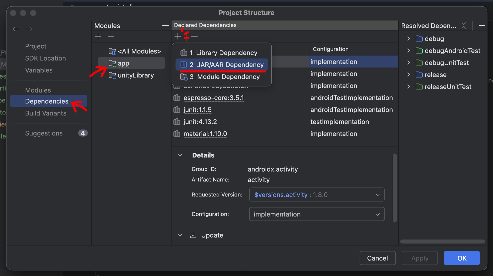Click the Update download icon
The width and height of the screenshot is (493, 276).
click(193, 235)
